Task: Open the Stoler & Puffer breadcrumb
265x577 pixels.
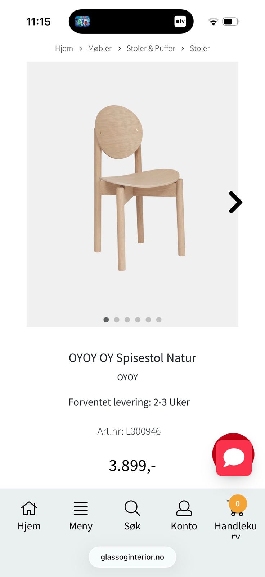Action: coord(151,48)
